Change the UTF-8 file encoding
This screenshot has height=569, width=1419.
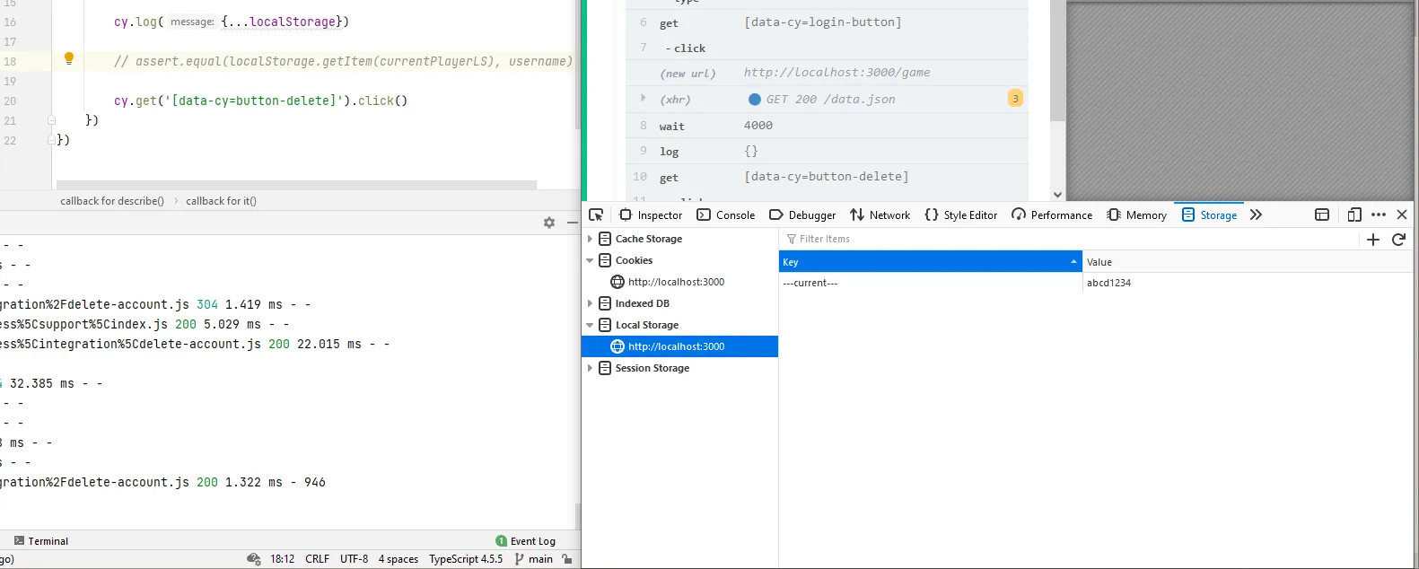tap(354, 559)
